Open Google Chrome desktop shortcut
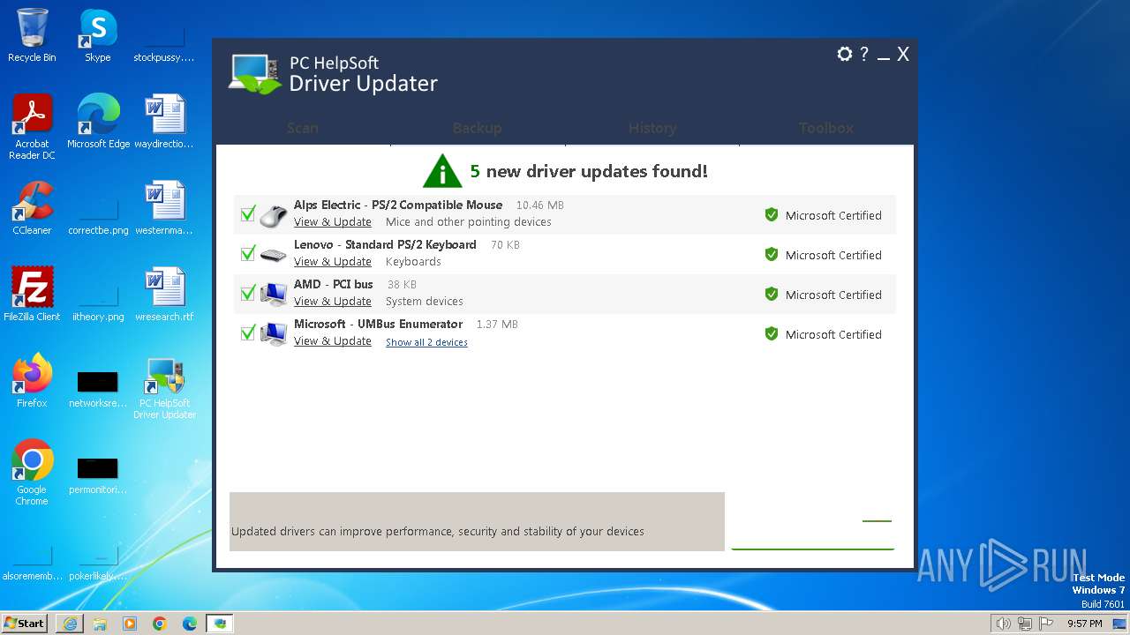Screen dimensions: 1130x635 coord(32,473)
